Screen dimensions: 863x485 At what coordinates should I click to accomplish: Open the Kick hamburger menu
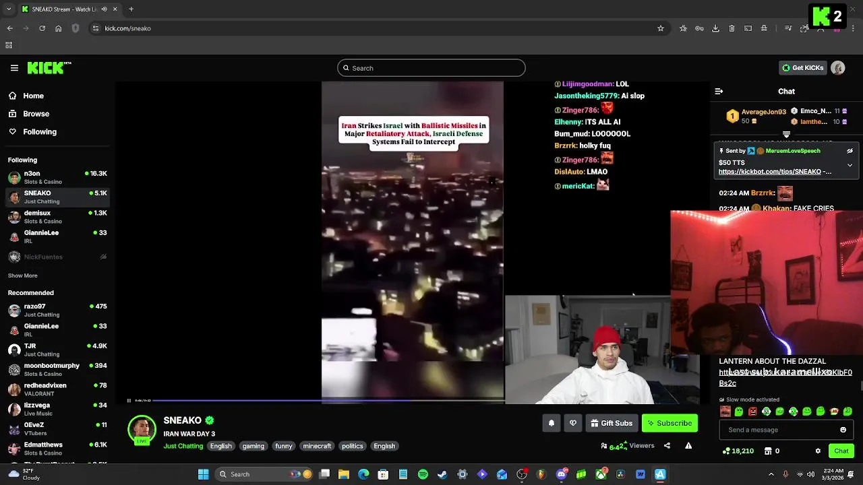(14, 68)
